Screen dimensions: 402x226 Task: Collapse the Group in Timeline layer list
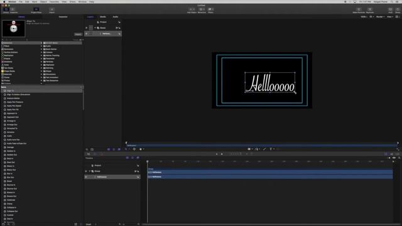click(x=89, y=171)
